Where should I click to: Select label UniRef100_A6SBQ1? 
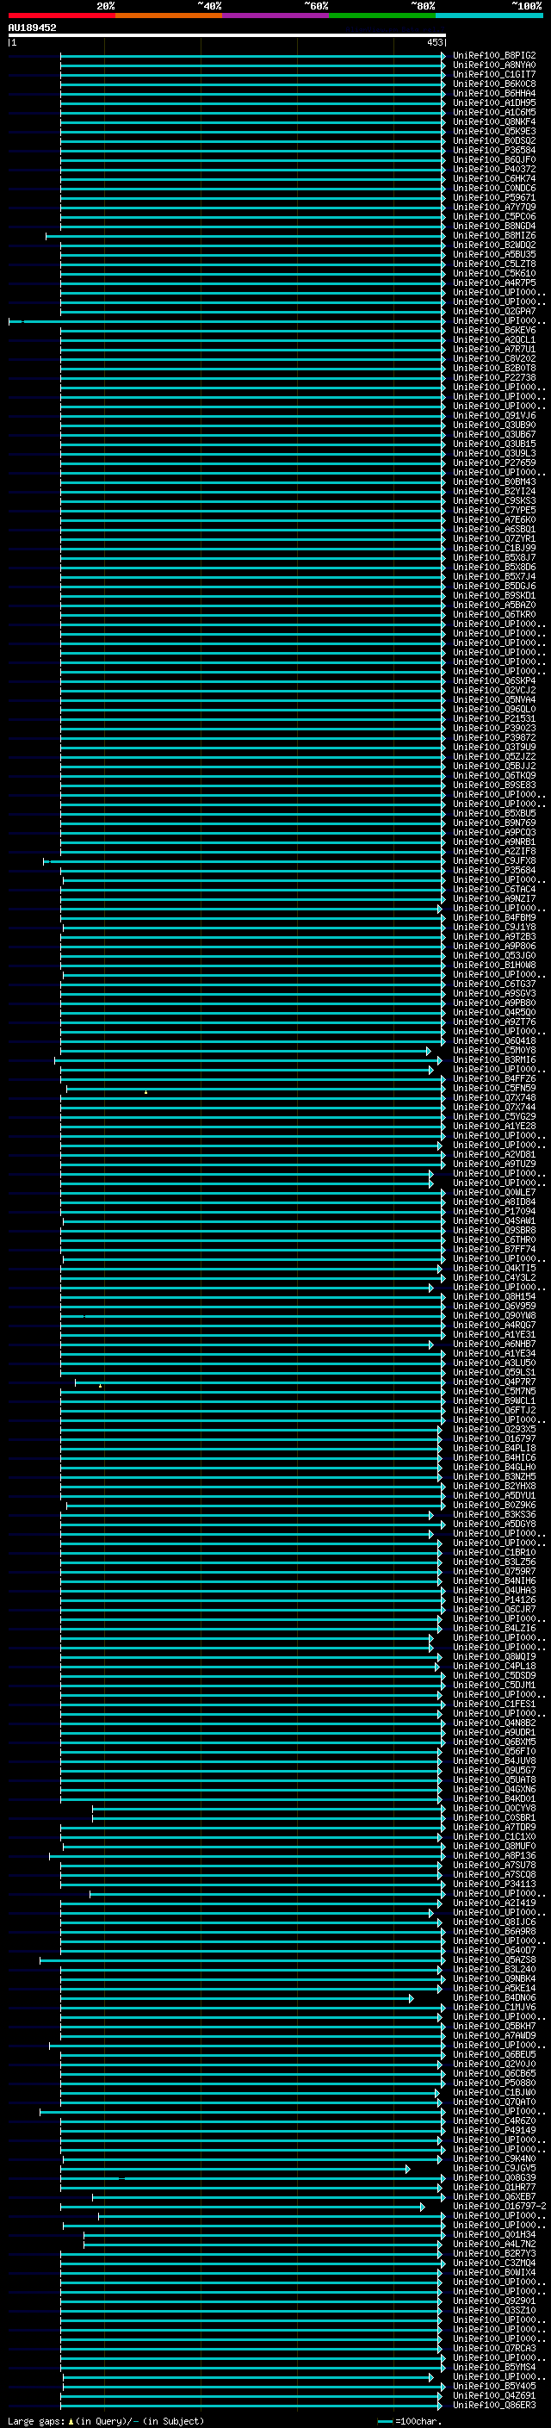494,530
